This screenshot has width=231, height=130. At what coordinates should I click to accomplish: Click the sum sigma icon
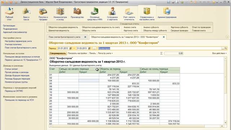(161, 53)
